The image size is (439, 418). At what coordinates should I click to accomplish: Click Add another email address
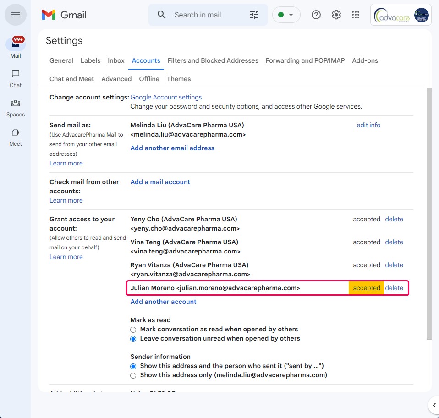point(172,148)
